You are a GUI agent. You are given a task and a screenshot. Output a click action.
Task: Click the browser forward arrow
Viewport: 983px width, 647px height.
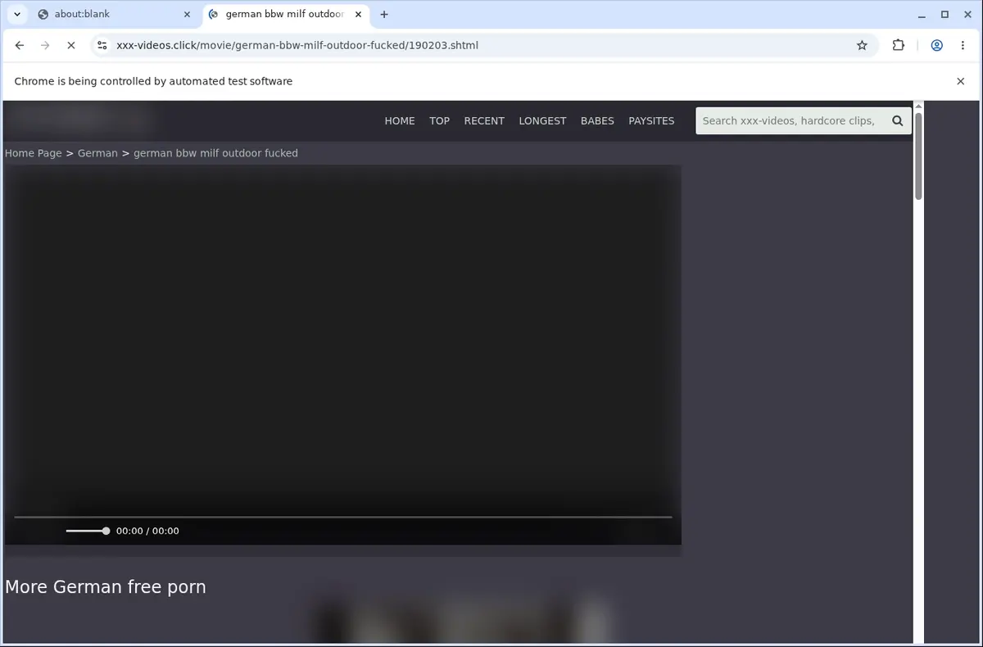pos(45,46)
